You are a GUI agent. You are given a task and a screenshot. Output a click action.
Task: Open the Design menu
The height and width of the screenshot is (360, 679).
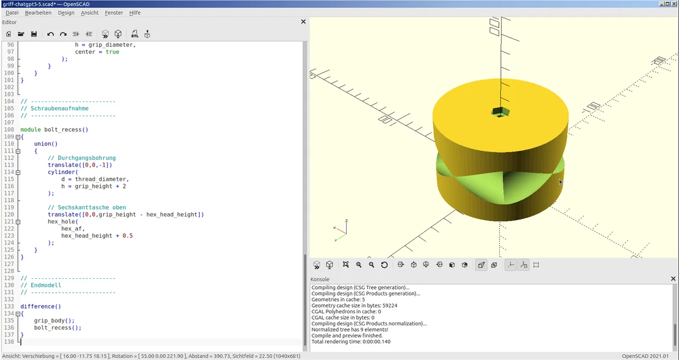(66, 13)
